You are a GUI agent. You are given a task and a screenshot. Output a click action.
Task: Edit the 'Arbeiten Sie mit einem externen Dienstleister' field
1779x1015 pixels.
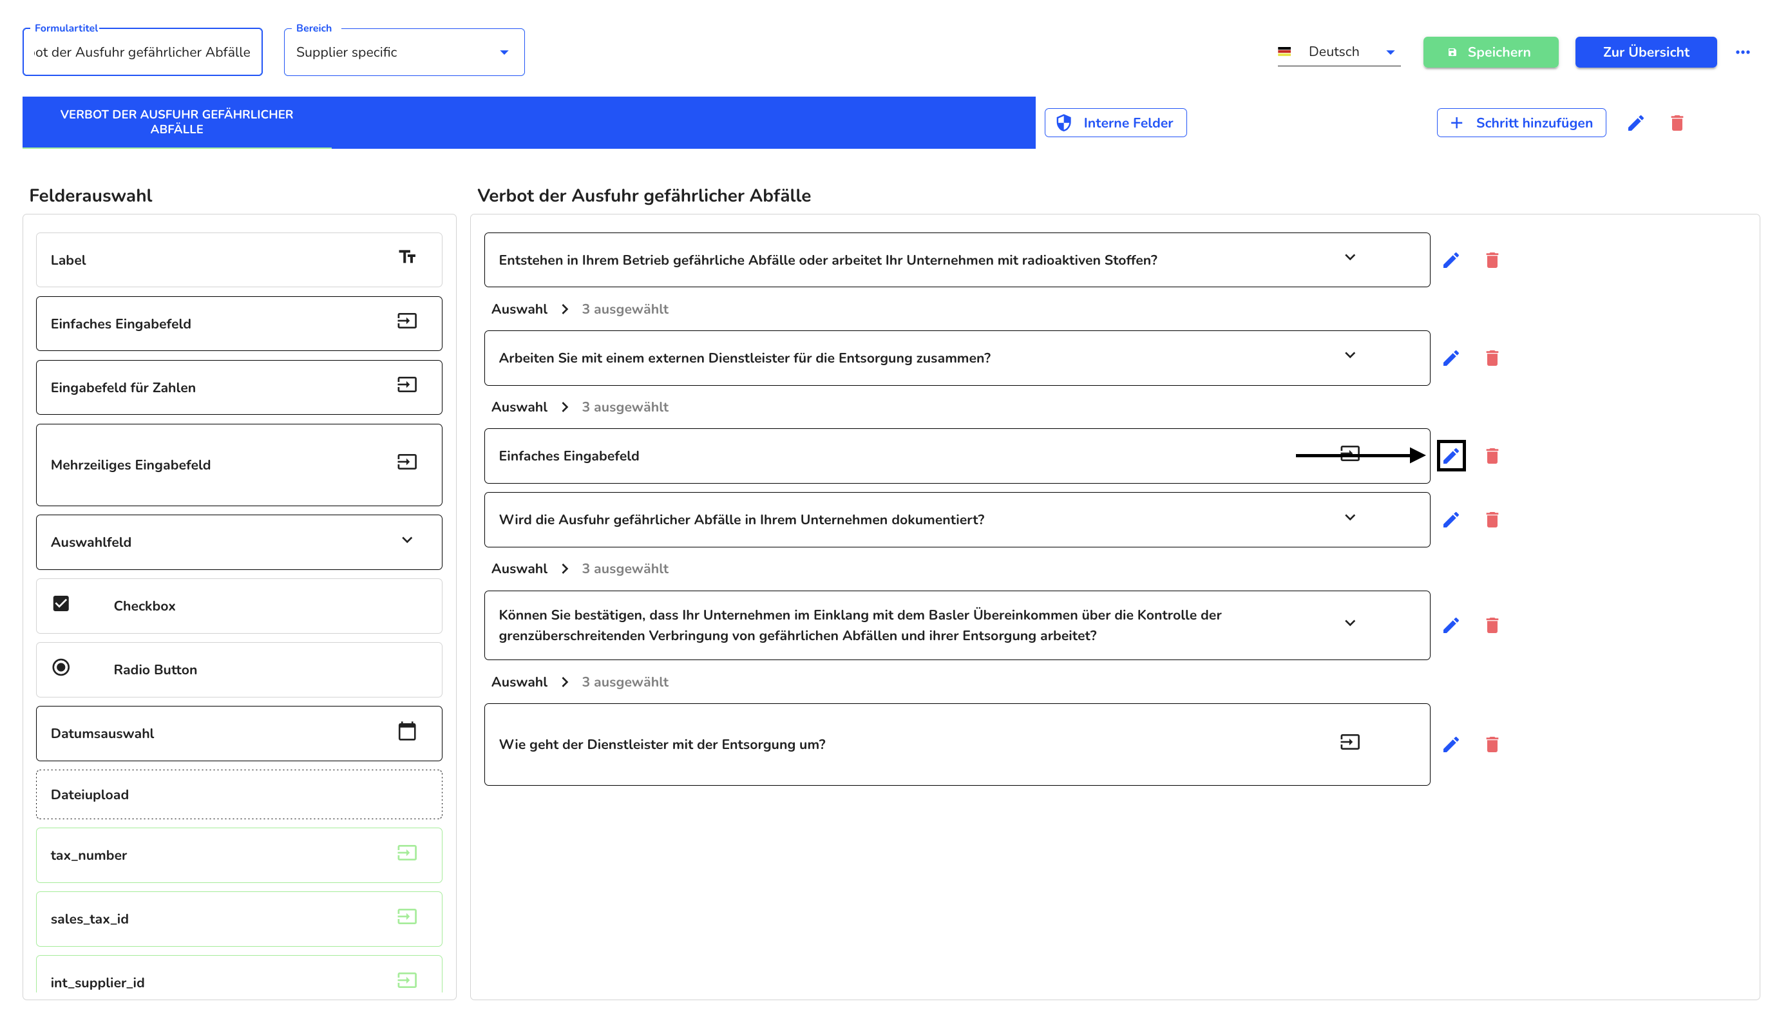click(1451, 358)
